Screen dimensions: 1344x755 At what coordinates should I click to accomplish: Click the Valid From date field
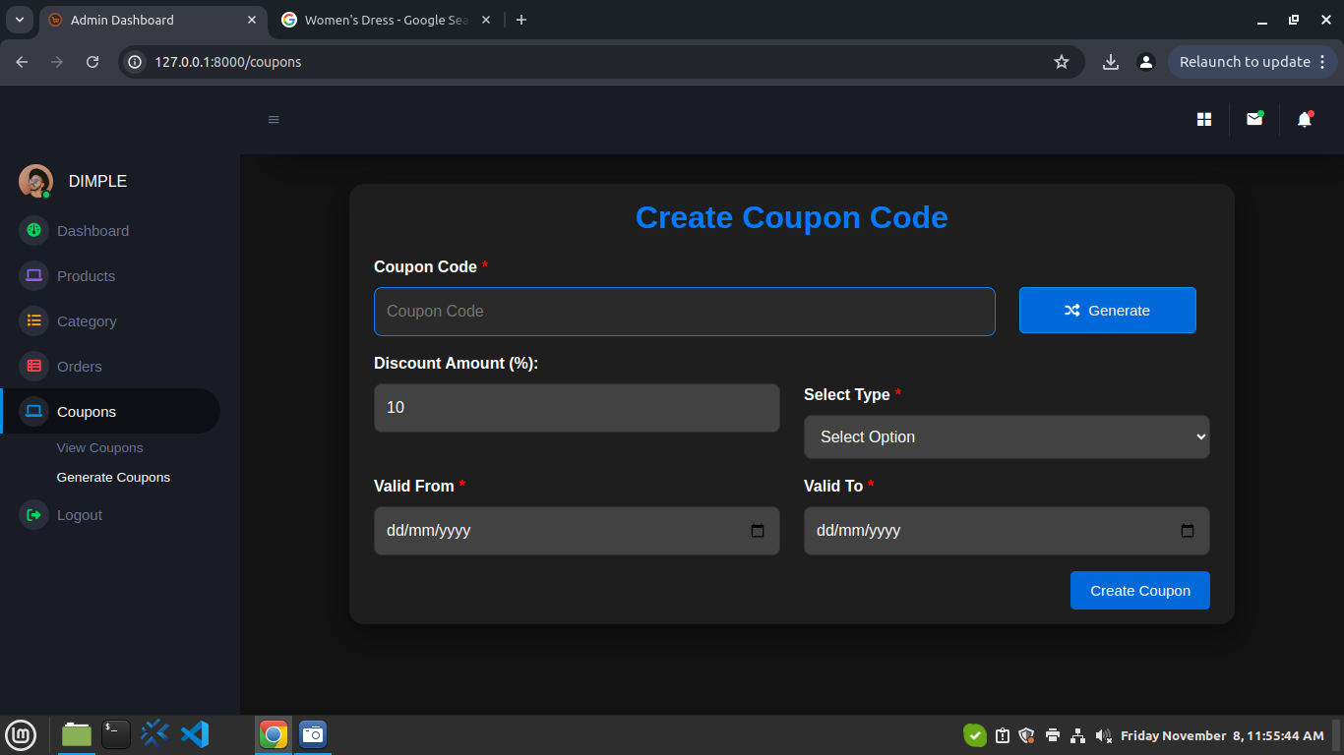[x=577, y=531]
